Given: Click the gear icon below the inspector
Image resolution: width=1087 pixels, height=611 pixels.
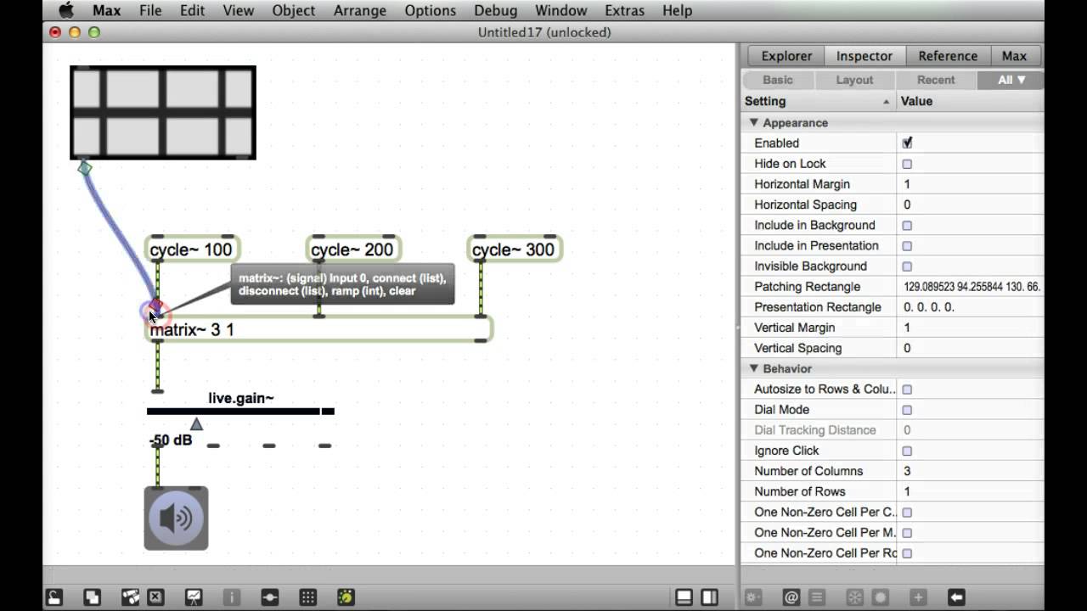Looking at the screenshot, I should pyautogui.click(x=752, y=597).
